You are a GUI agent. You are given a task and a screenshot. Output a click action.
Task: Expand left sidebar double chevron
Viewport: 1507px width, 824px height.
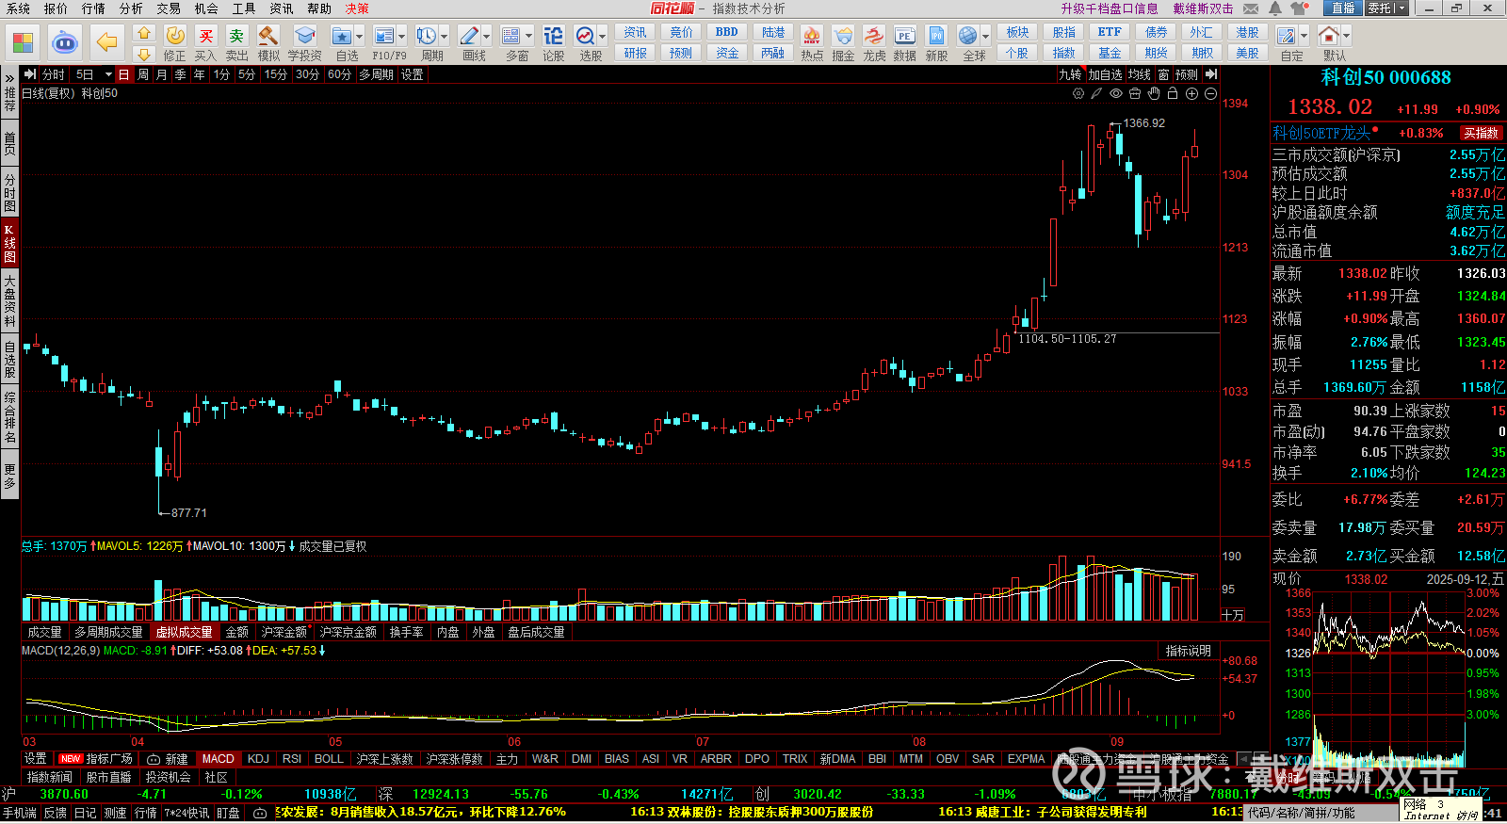(x=9, y=79)
